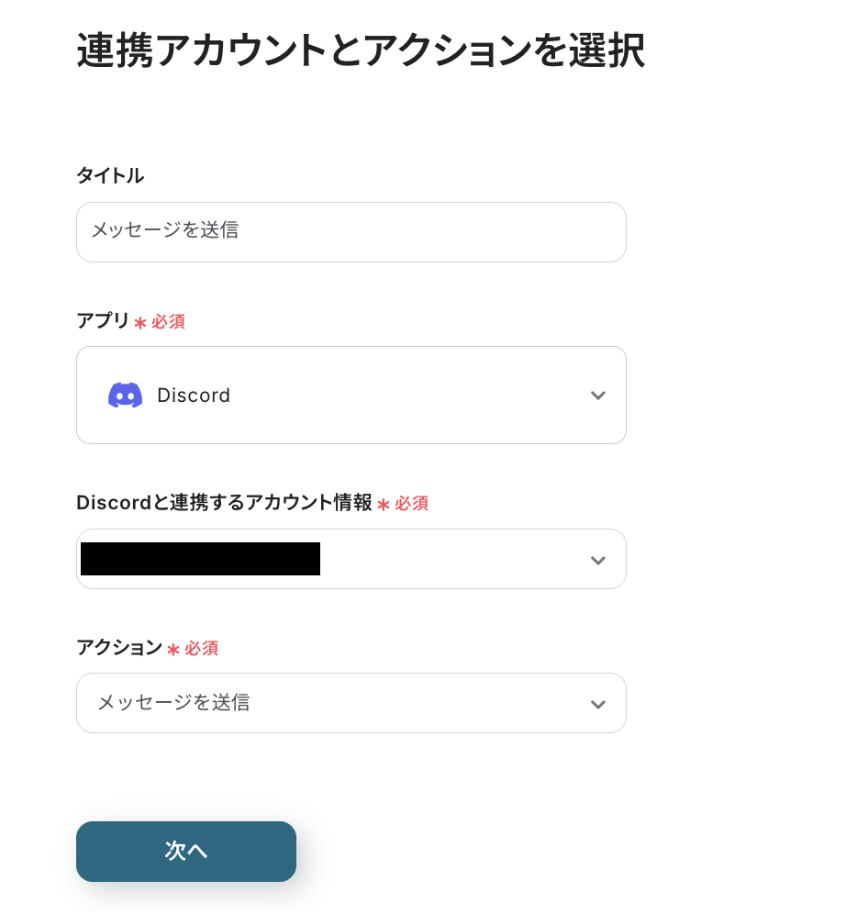Expand the アクション dropdown chevron
Screen dimensions: 846x914
597,704
